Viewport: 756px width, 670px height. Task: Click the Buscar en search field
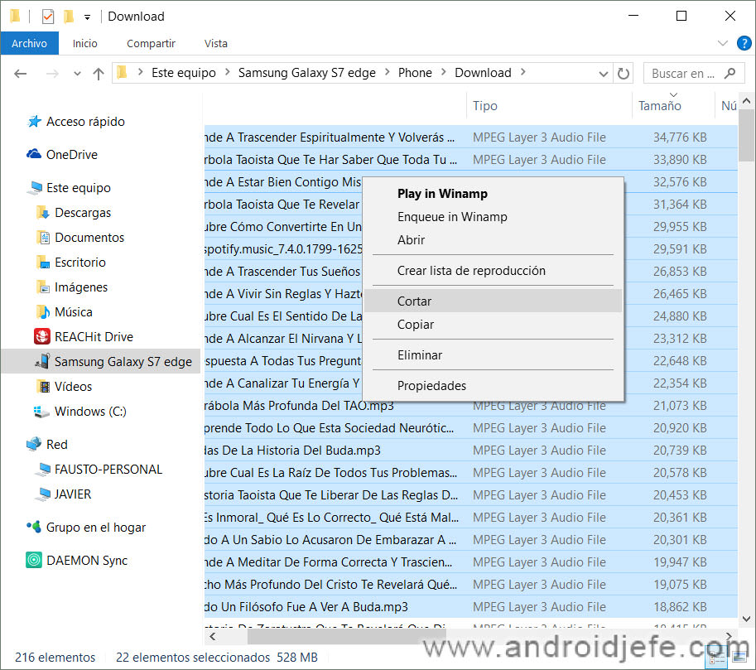pos(683,73)
